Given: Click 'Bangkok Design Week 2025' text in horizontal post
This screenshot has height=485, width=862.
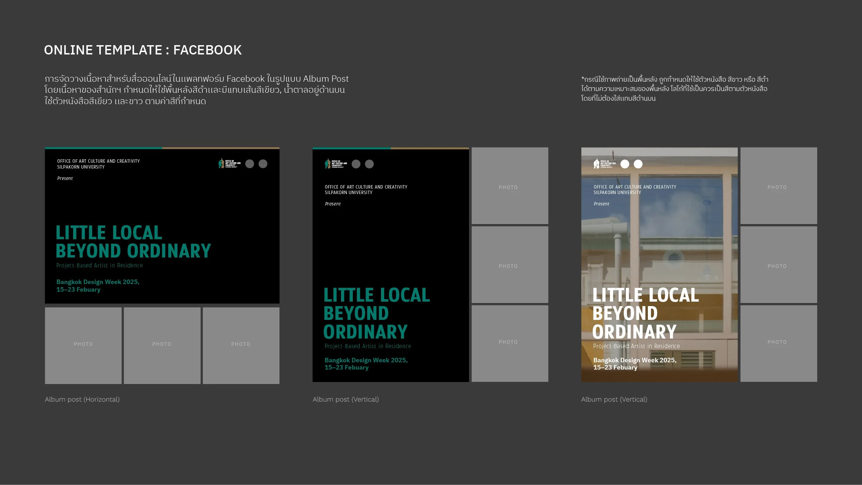Looking at the screenshot, I should pos(98,282).
